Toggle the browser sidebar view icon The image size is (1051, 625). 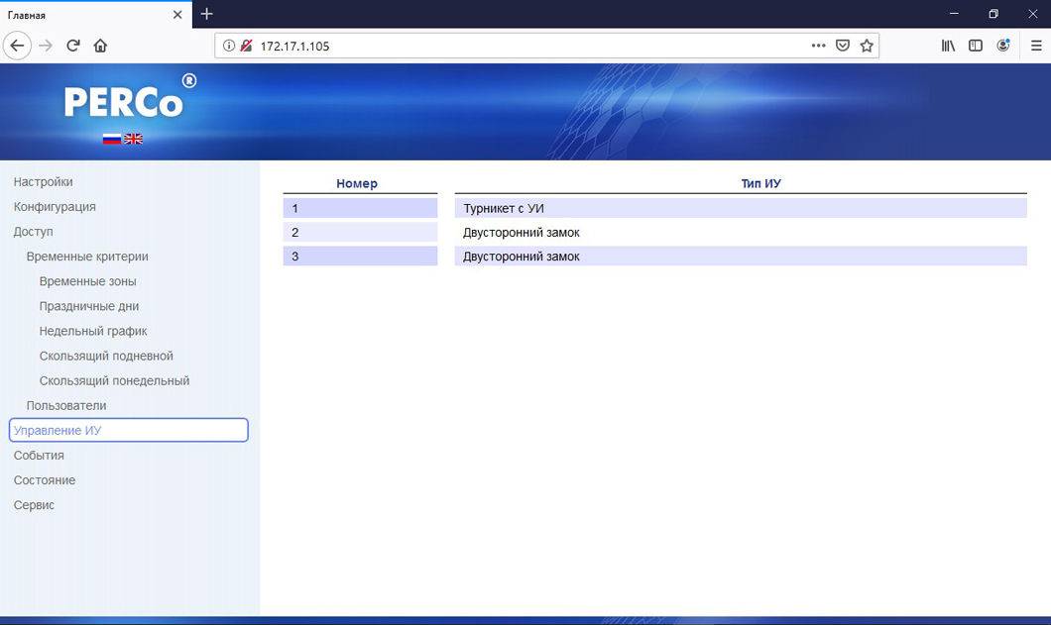tap(976, 46)
